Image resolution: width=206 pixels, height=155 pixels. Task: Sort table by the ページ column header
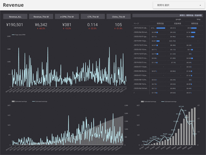(x=136, y=23)
